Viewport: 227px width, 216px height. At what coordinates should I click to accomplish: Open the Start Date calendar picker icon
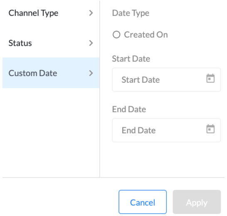(210, 78)
